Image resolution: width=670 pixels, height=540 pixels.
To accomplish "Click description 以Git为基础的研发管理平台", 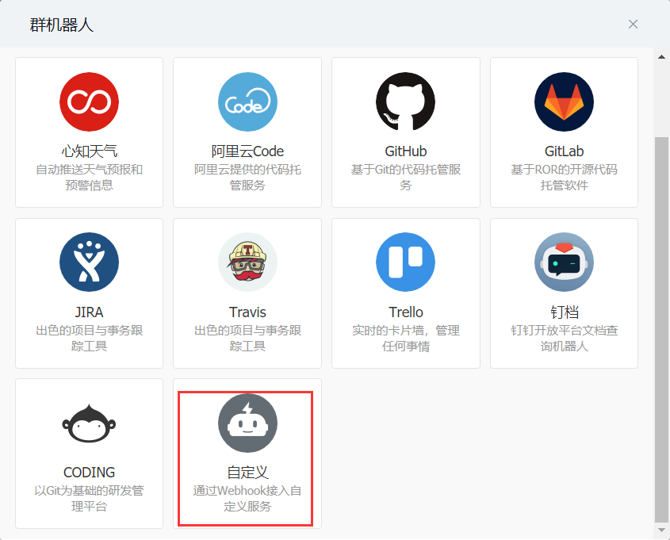I will [x=89, y=499].
